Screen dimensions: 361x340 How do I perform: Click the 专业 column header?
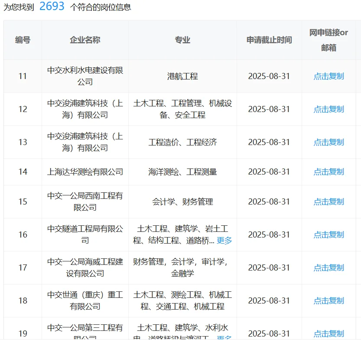(x=182, y=40)
